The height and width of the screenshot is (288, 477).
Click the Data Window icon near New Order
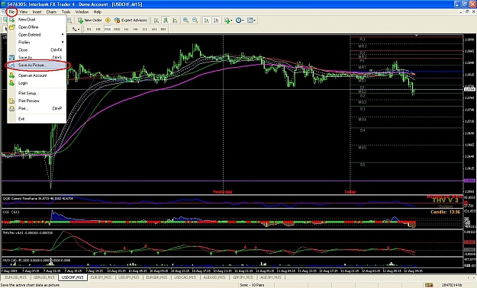(69, 21)
